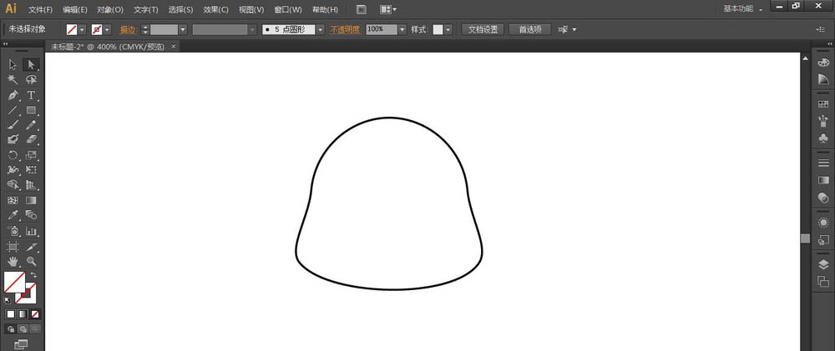Select the Type tool
Screen dimensions: 835x351
(31, 95)
